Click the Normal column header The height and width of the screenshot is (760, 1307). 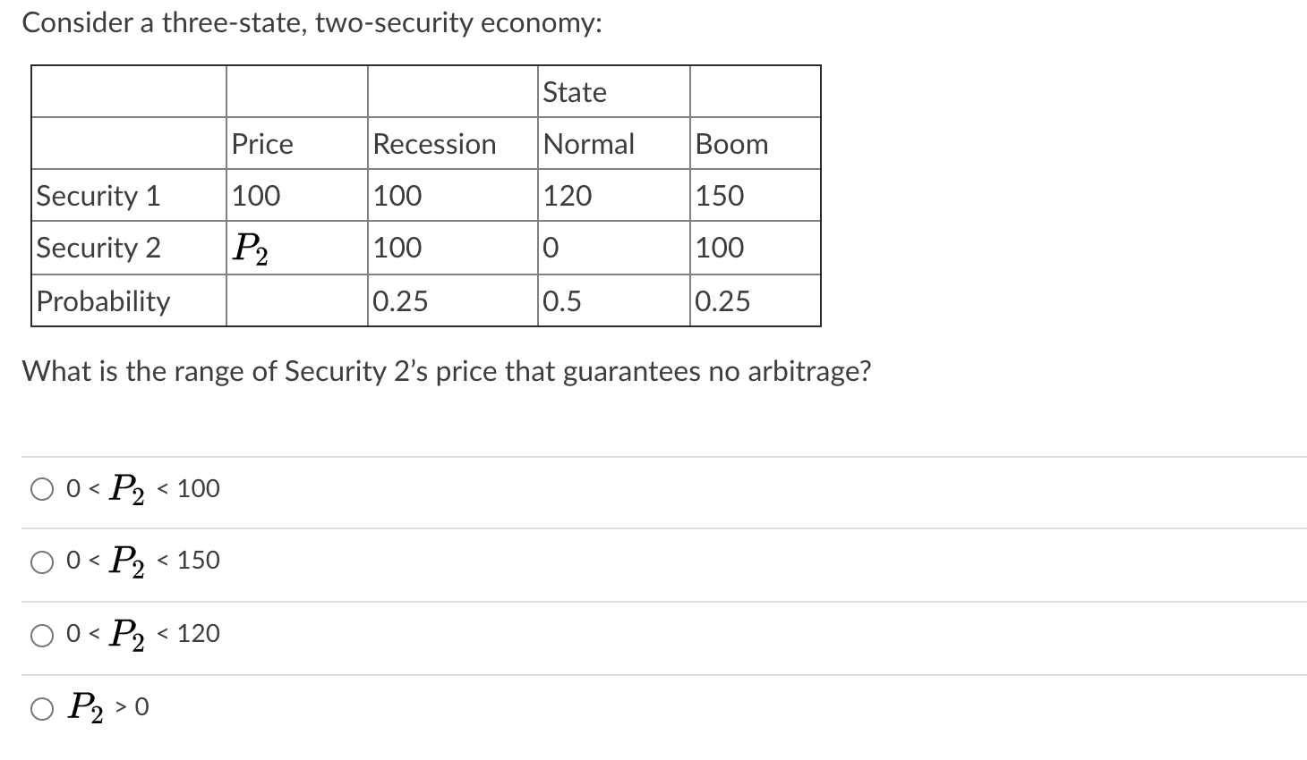[588, 144]
